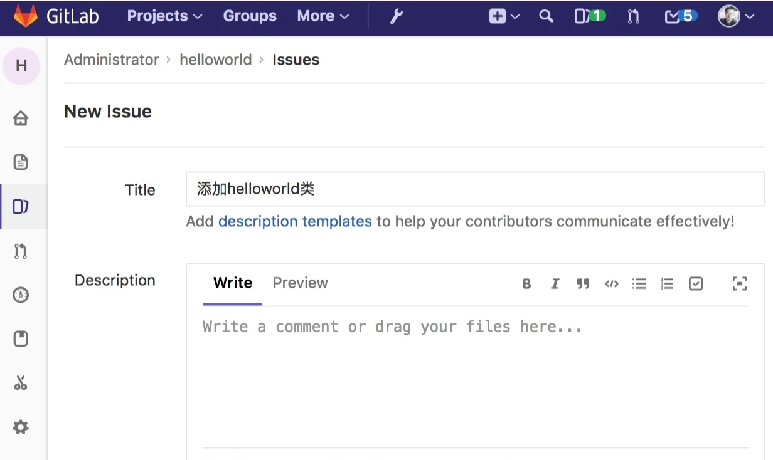This screenshot has height=460, width=773.
Task: Expand the More dropdown menu
Action: pyautogui.click(x=323, y=16)
